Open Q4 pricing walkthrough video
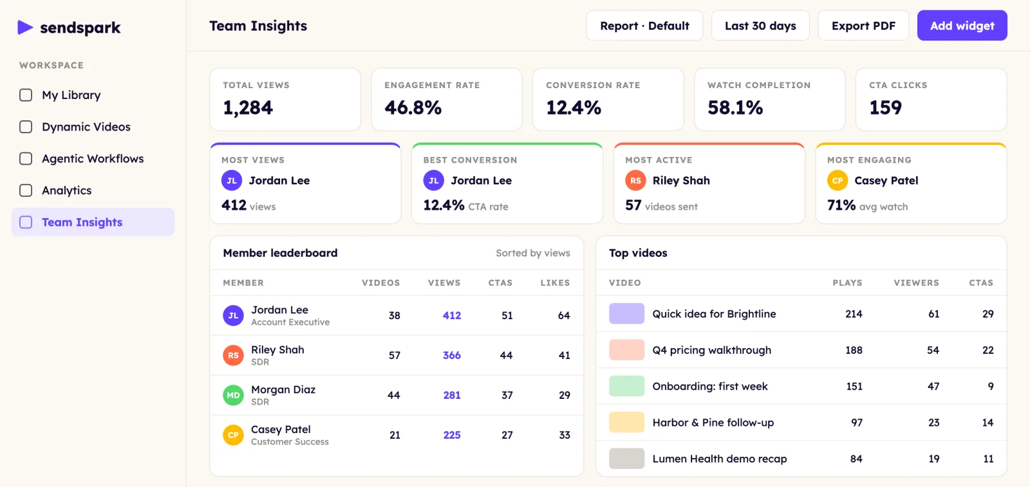 pos(711,350)
